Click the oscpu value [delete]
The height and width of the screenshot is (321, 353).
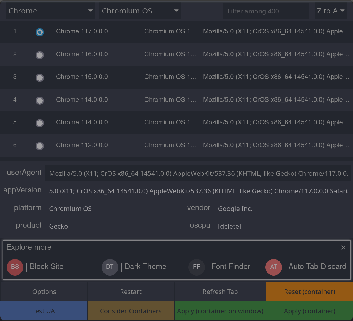[230, 226]
